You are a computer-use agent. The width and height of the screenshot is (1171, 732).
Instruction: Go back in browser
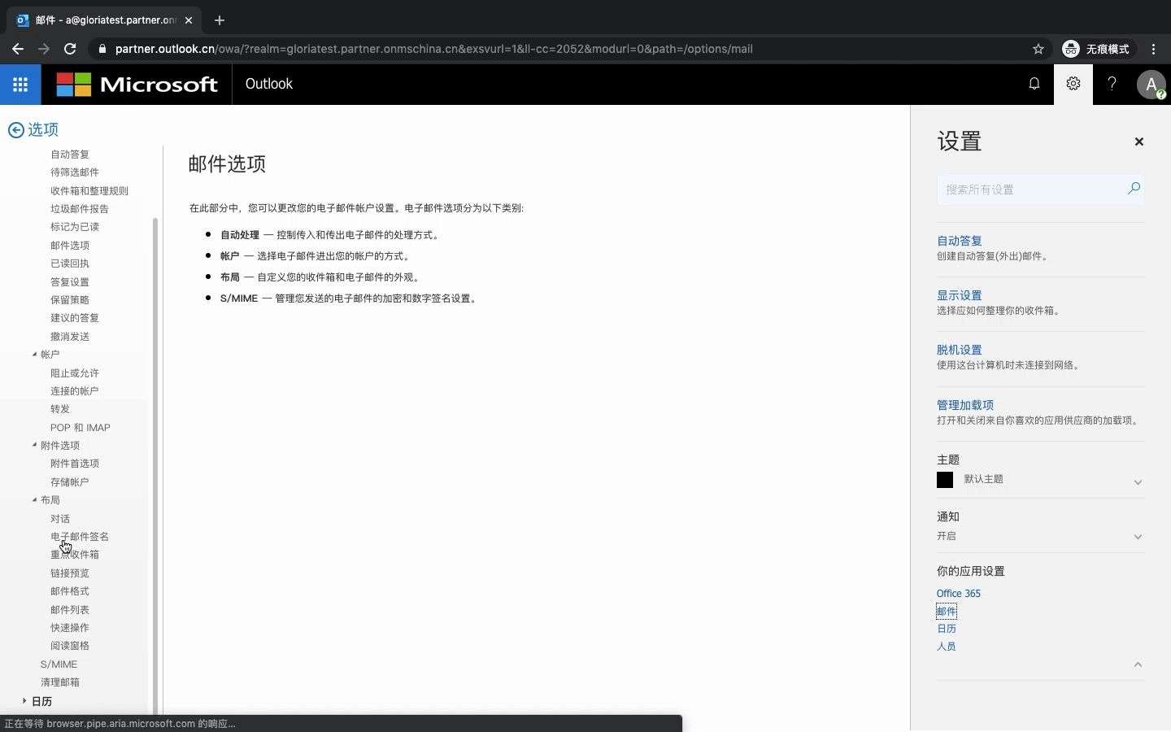tap(18, 49)
